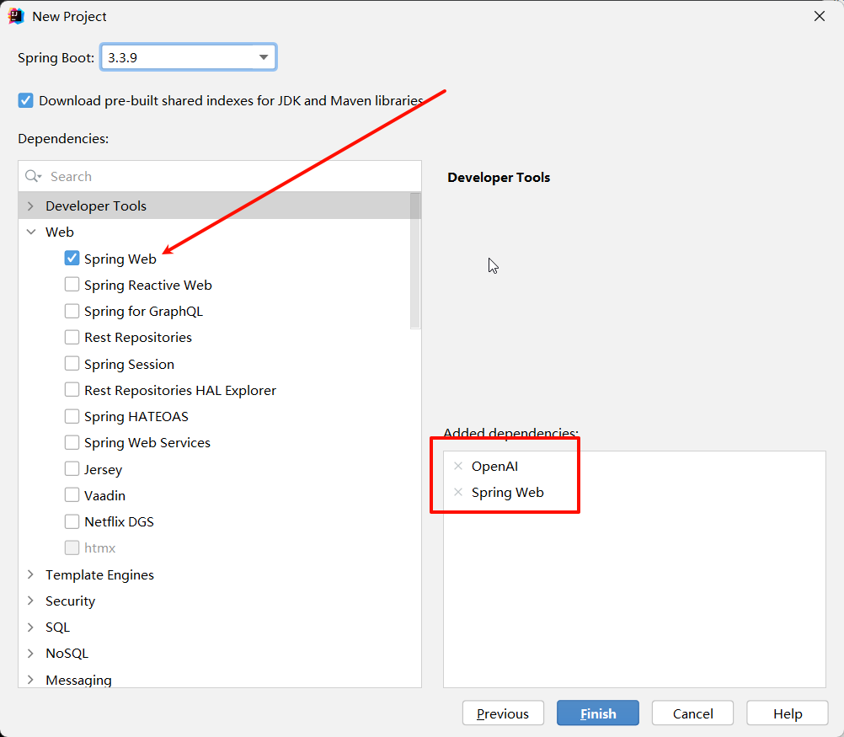Click Finish to create the project
The width and height of the screenshot is (844, 737).
597,713
